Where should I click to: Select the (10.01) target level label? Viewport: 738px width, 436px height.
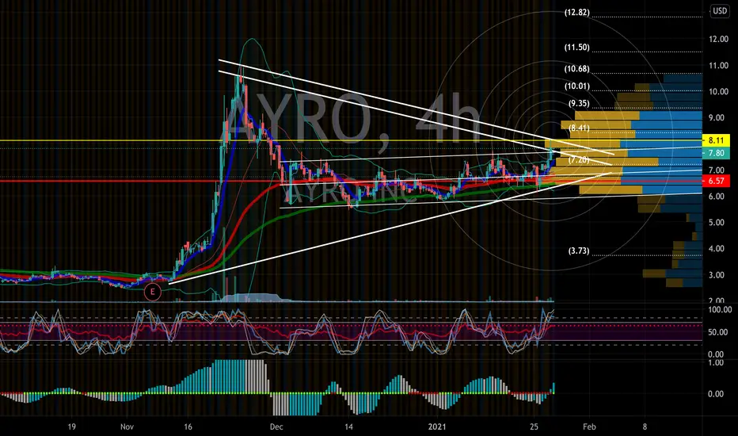[577, 86]
